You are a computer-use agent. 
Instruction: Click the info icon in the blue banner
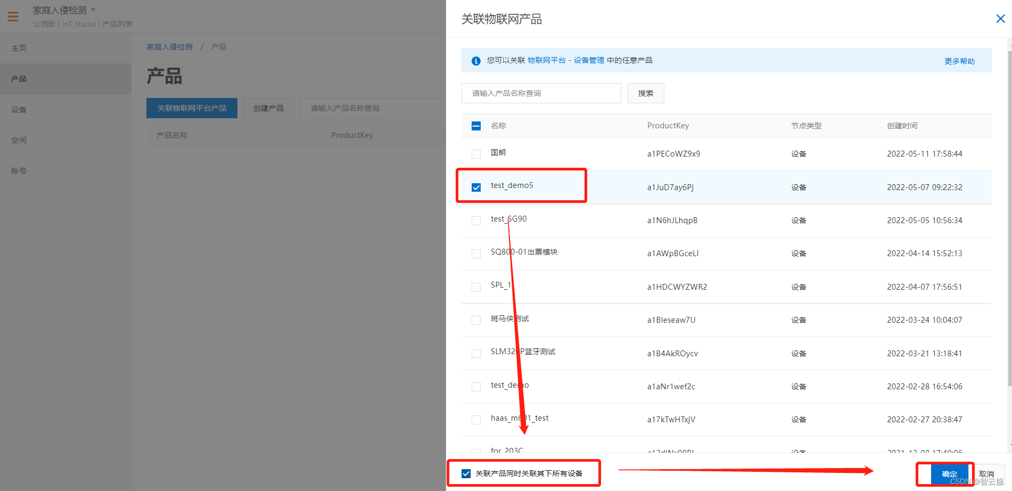click(476, 61)
